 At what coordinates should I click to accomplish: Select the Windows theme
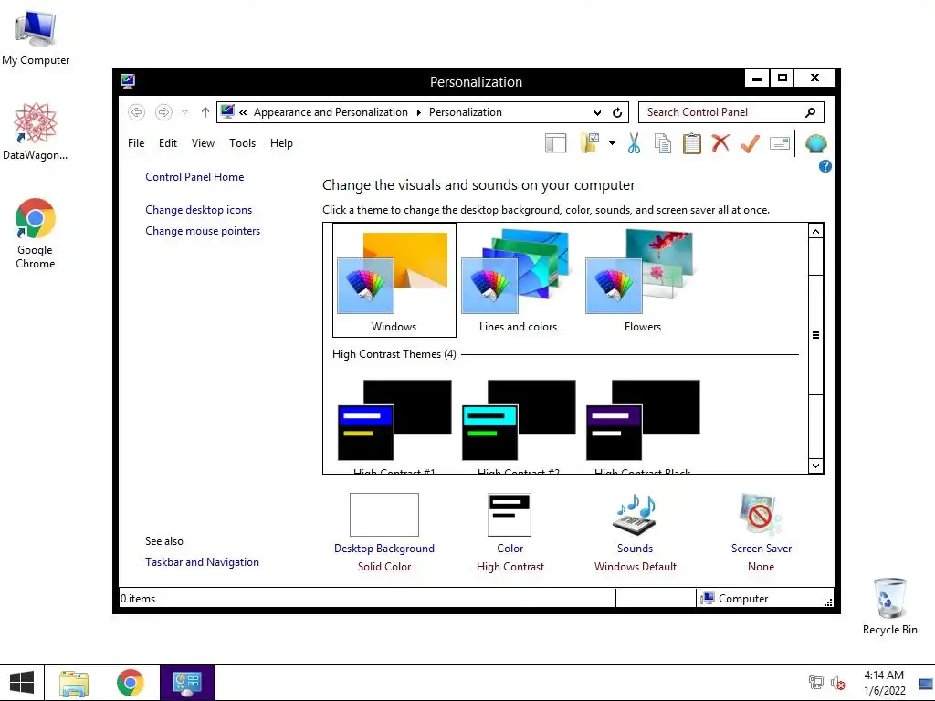click(x=394, y=280)
